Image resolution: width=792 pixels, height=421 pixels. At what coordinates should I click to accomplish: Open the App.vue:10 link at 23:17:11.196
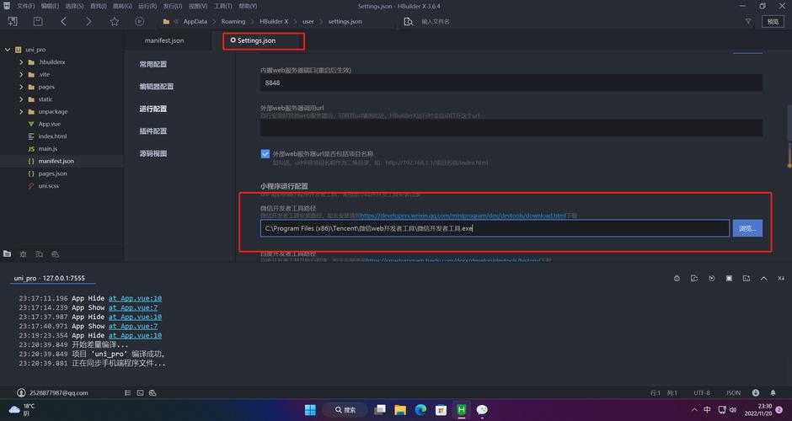[x=135, y=298]
